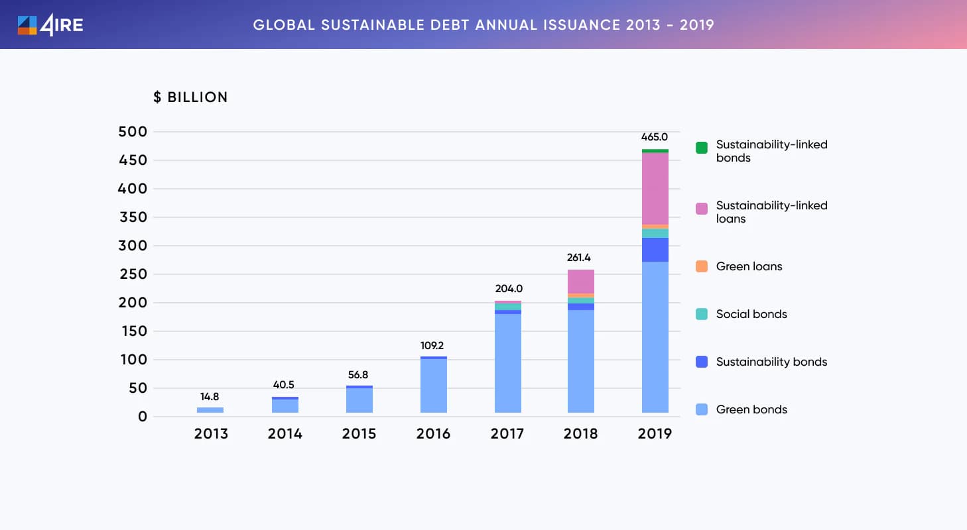967x530 pixels.
Task: Click the 2016 bar in the chart
Action: click(434, 385)
